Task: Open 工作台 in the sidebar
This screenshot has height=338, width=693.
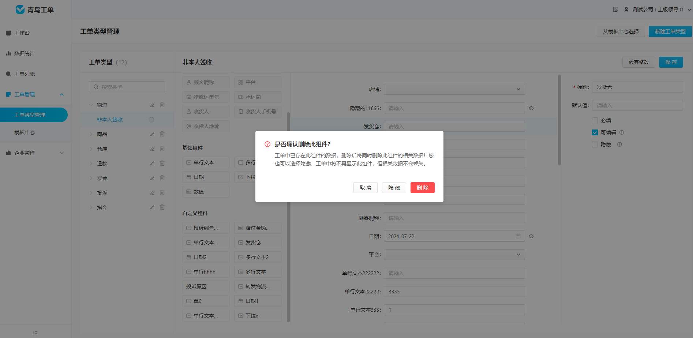Action: 22,33
